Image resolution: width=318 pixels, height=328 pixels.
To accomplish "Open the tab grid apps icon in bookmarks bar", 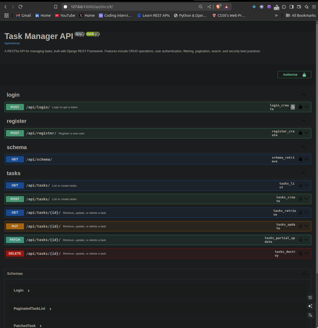I will [6, 15].
